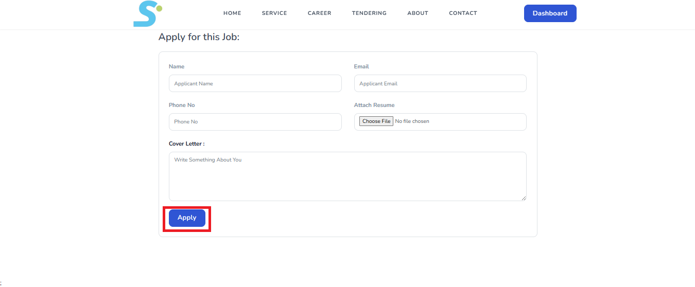This screenshot has height=287, width=695.
Task: Grab the cover letter textarea resize handle
Action: pyautogui.click(x=524, y=198)
